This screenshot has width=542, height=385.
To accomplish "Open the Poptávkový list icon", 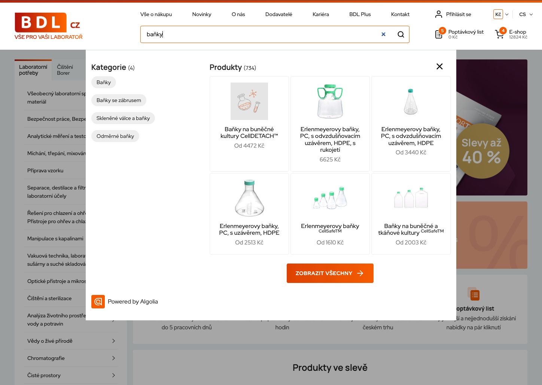I will pos(439,34).
